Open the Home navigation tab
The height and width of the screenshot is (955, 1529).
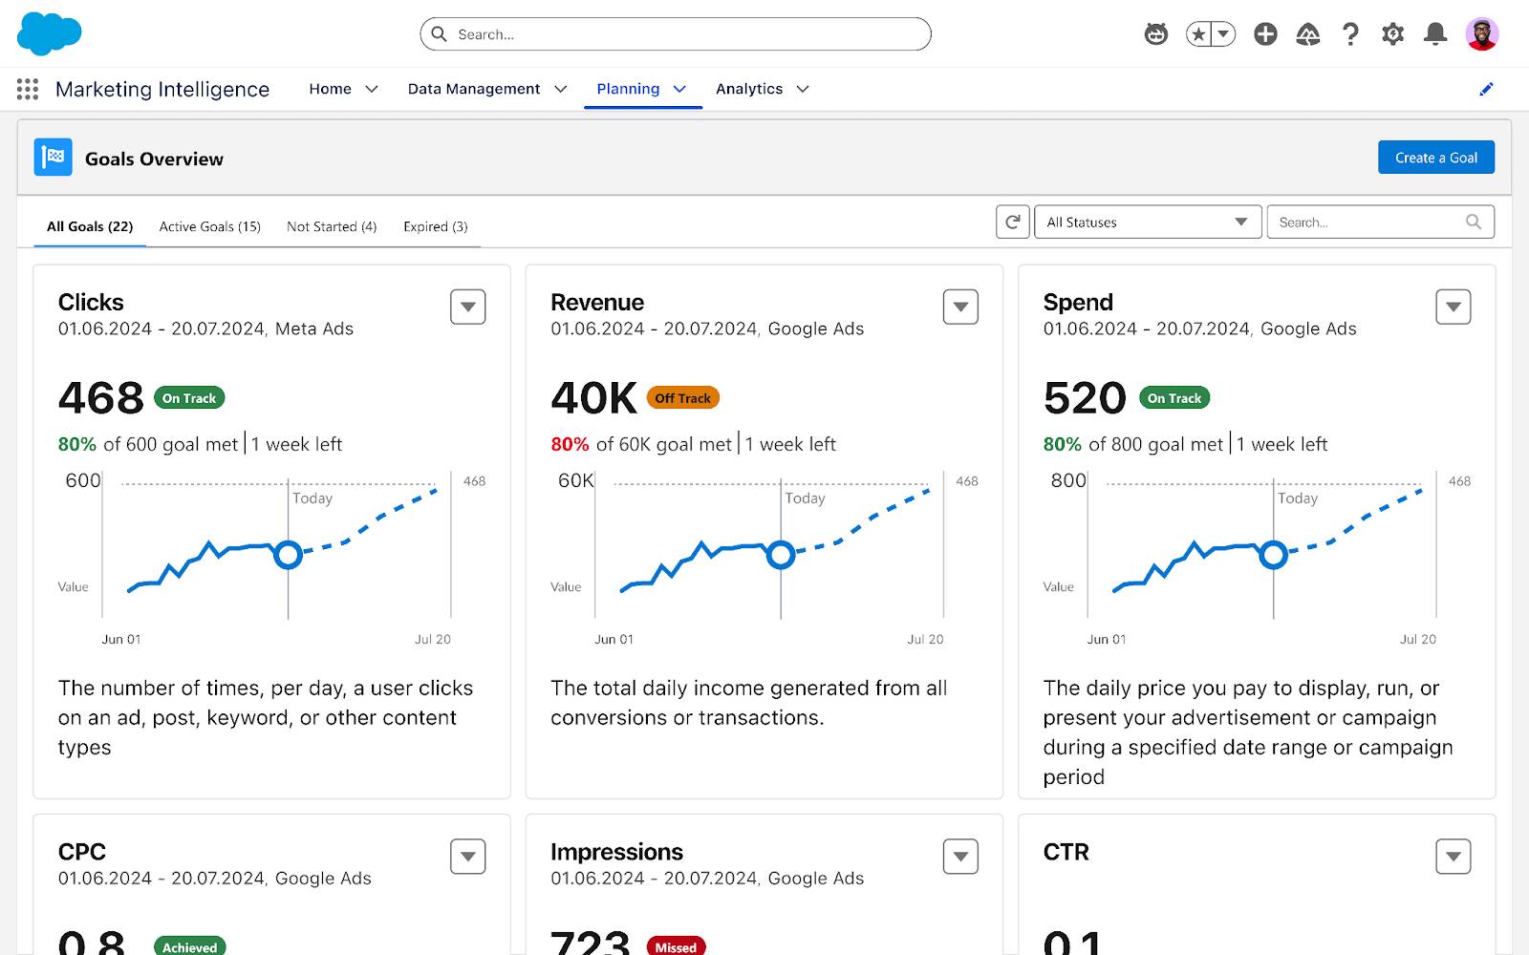(330, 89)
